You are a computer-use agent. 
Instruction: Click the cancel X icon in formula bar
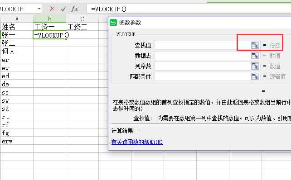tap(52, 9)
